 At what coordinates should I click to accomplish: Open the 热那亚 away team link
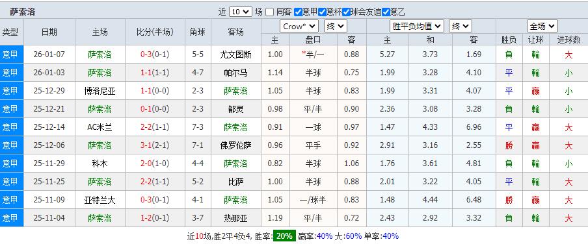235,218
